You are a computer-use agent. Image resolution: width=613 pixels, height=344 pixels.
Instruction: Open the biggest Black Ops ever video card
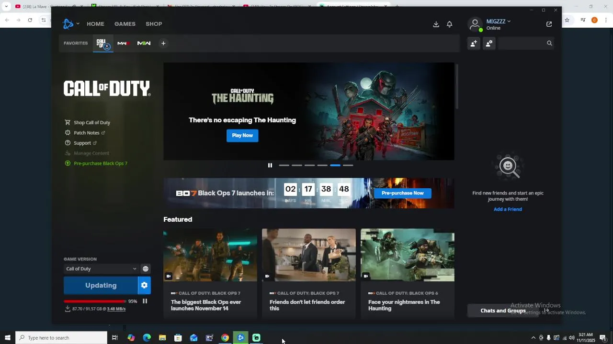pos(210,274)
